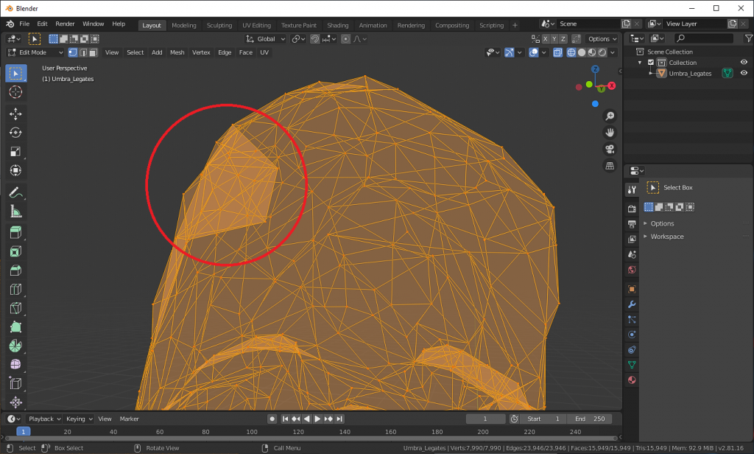This screenshot has width=754, height=454.
Task: Switch to face select mode
Action: pyautogui.click(x=93, y=52)
